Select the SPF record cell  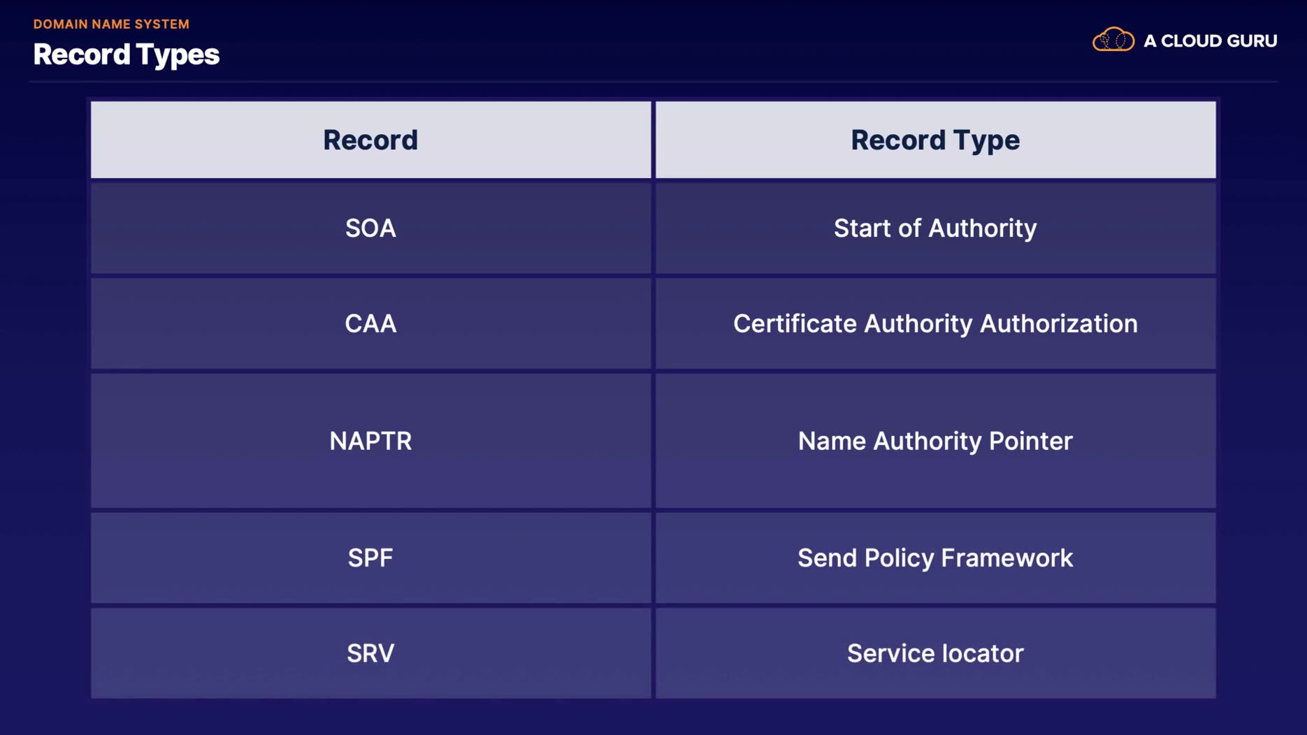point(370,558)
